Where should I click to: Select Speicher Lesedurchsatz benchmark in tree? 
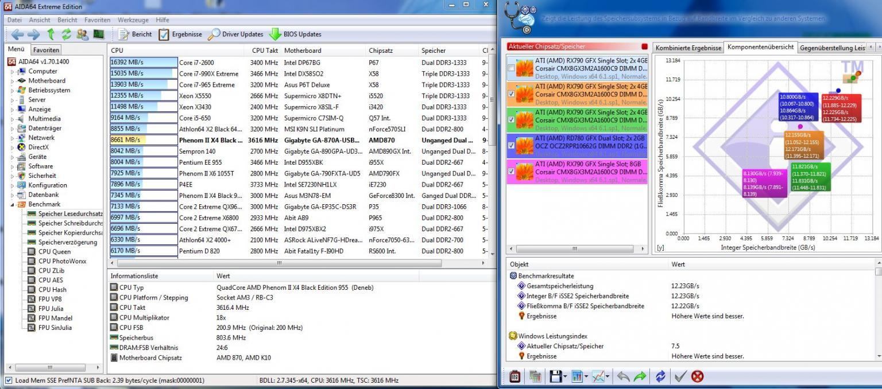[x=70, y=213]
